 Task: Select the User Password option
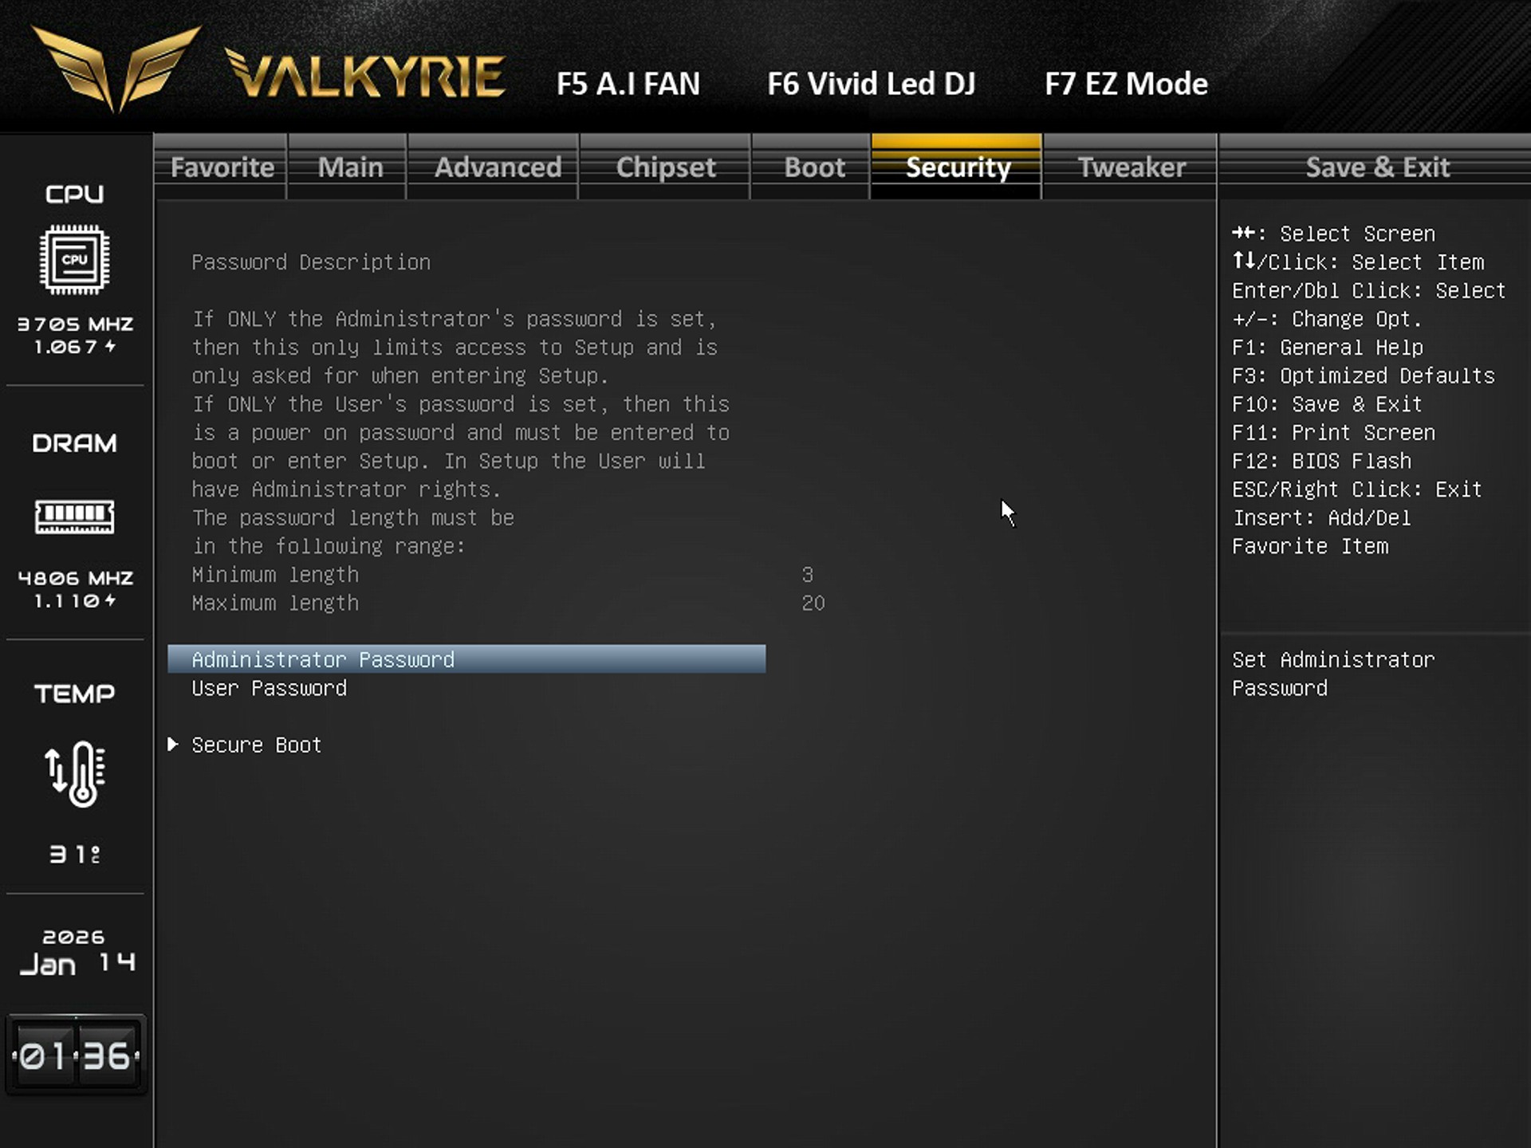tap(269, 688)
